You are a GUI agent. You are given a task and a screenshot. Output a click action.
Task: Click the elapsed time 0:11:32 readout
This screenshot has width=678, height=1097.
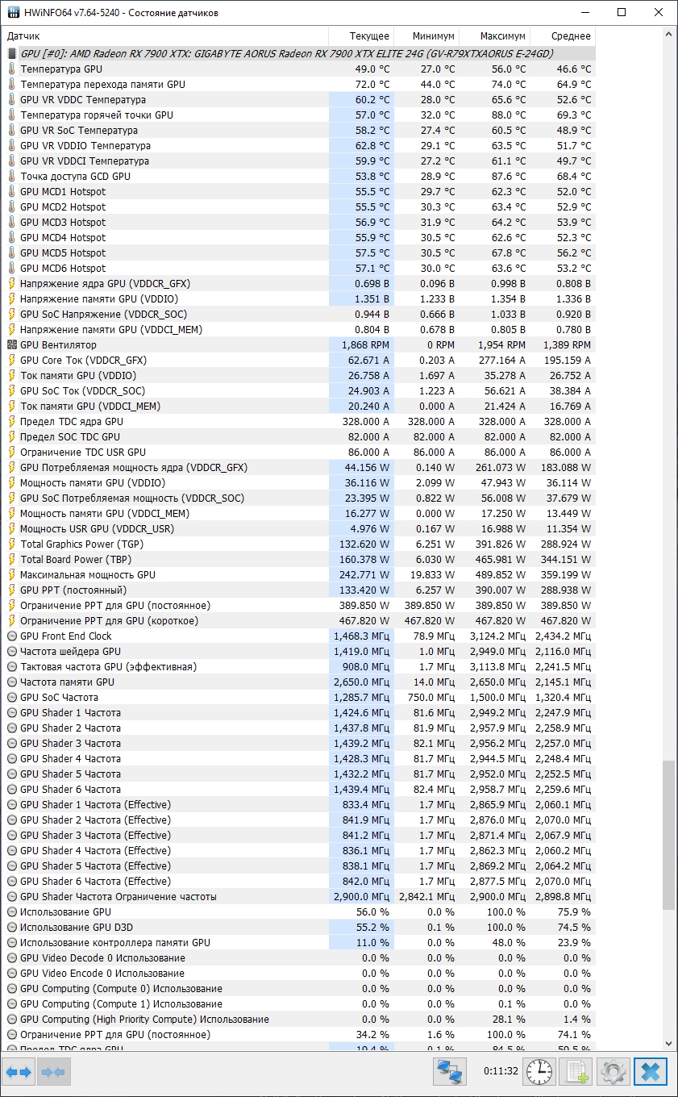500,1072
